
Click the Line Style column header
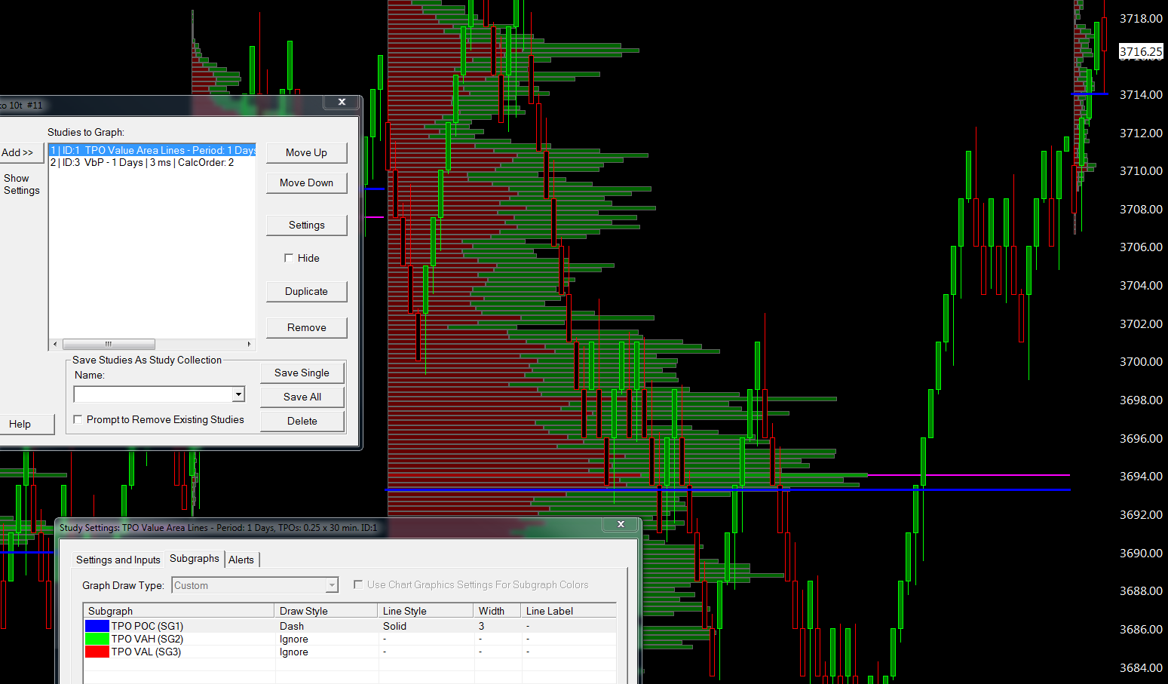tap(426, 611)
